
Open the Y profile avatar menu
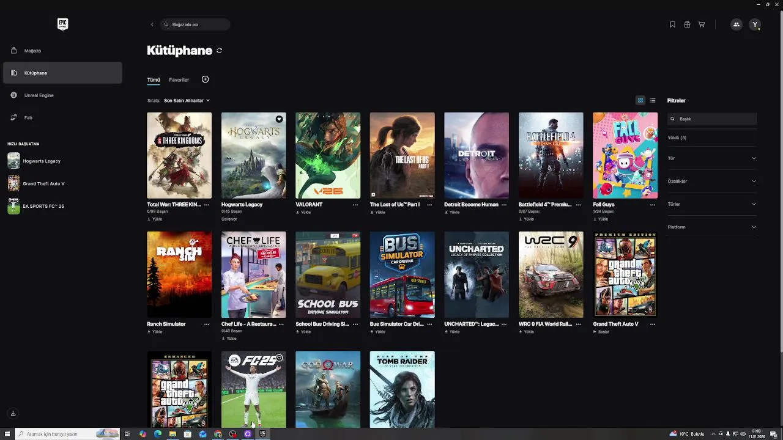pyautogui.click(x=755, y=24)
